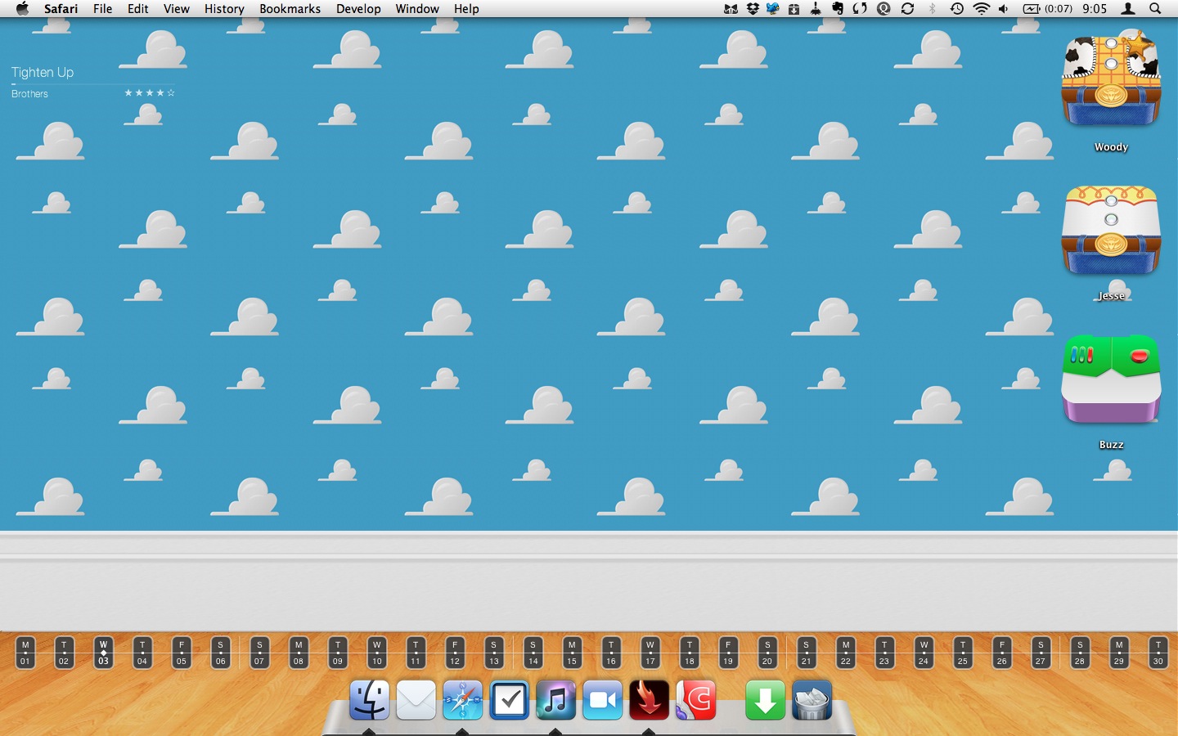
Task: Click the 'Brothers' album name
Action: [x=29, y=94]
